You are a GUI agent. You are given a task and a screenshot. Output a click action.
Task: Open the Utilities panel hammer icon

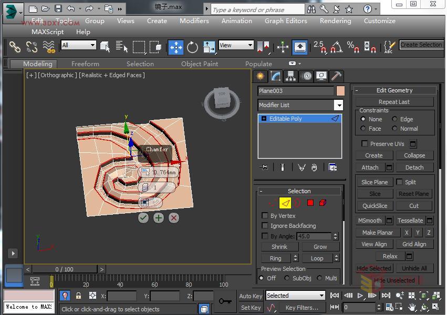tap(337, 76)
